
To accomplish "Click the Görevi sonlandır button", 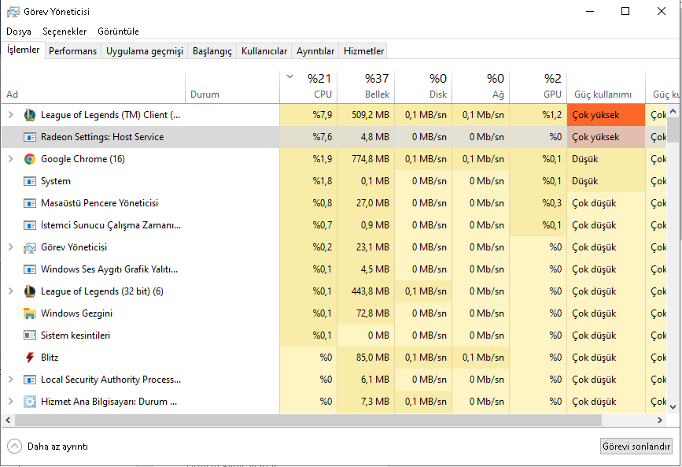I will [x=636, y=447].
